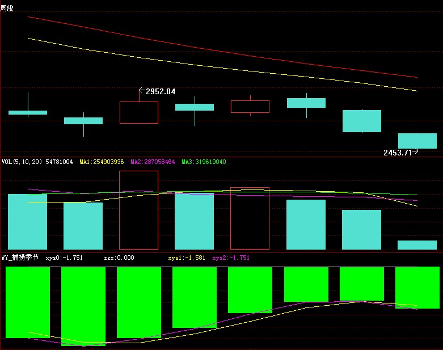The image size is (443, 350).
Task: Select the red hollow candle marked 2952.04
Action: click(x=139, y=112)
